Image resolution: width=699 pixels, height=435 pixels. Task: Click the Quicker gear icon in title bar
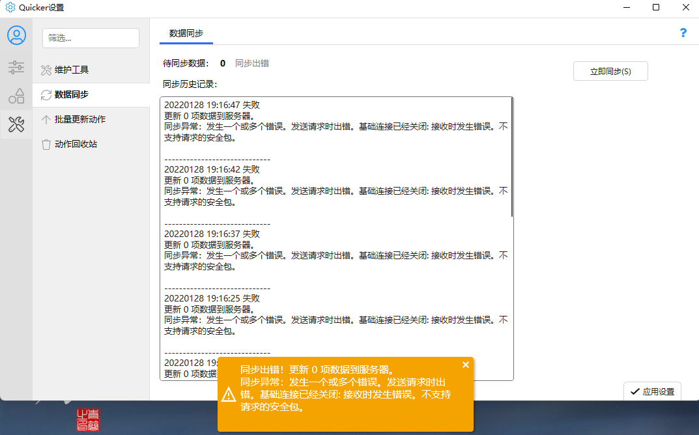10,7
